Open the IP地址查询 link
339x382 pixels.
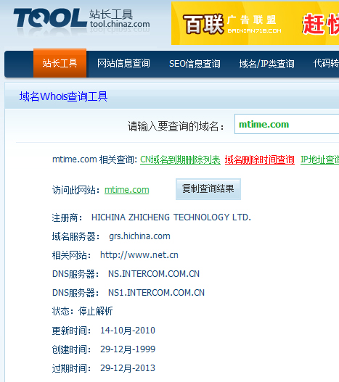319,159
